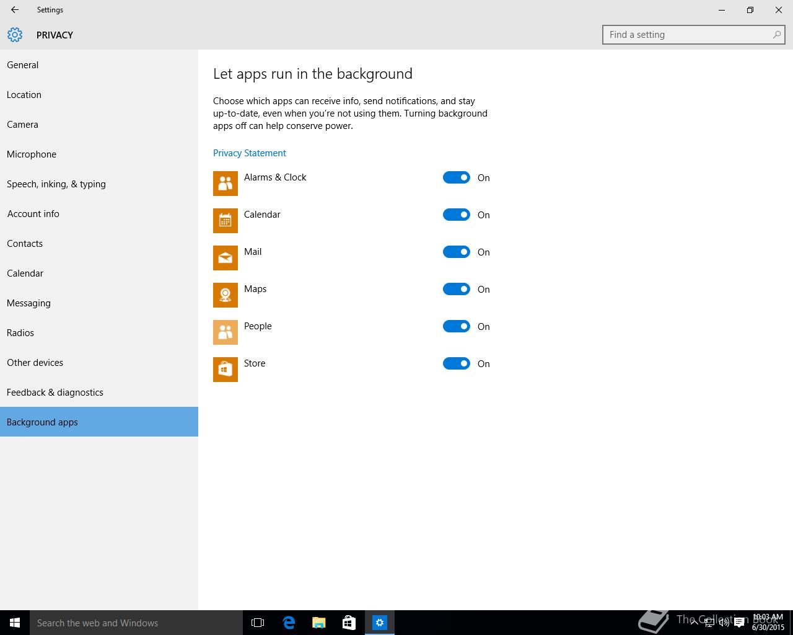This screenshot has height=635, width=793.
Task: Open Microphone privacy settings
Action: pyautogui.click(x=99, y=154)
